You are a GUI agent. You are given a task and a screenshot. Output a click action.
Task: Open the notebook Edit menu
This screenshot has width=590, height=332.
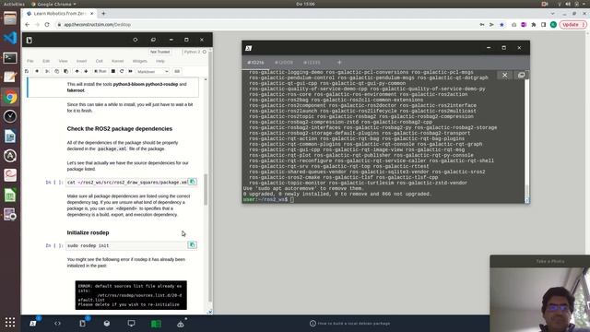click(x=46, y=61)
